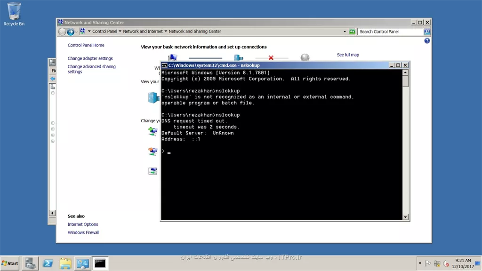Click the left scroll arrow in the background window

click(52, 213)
